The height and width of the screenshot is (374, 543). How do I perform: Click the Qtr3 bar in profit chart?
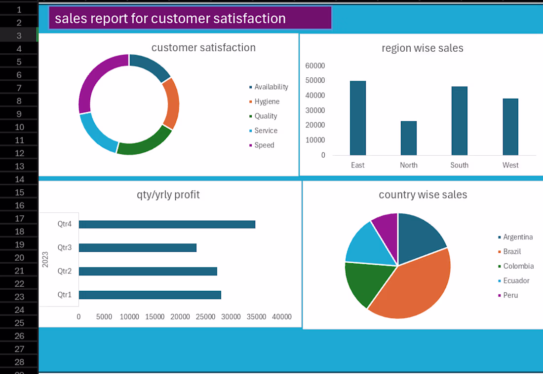point(138,248)
